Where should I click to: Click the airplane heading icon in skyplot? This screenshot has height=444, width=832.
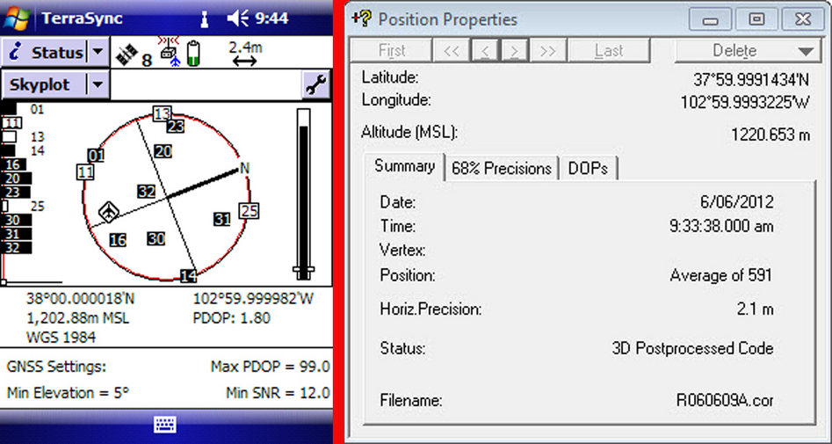click(108, 213)
